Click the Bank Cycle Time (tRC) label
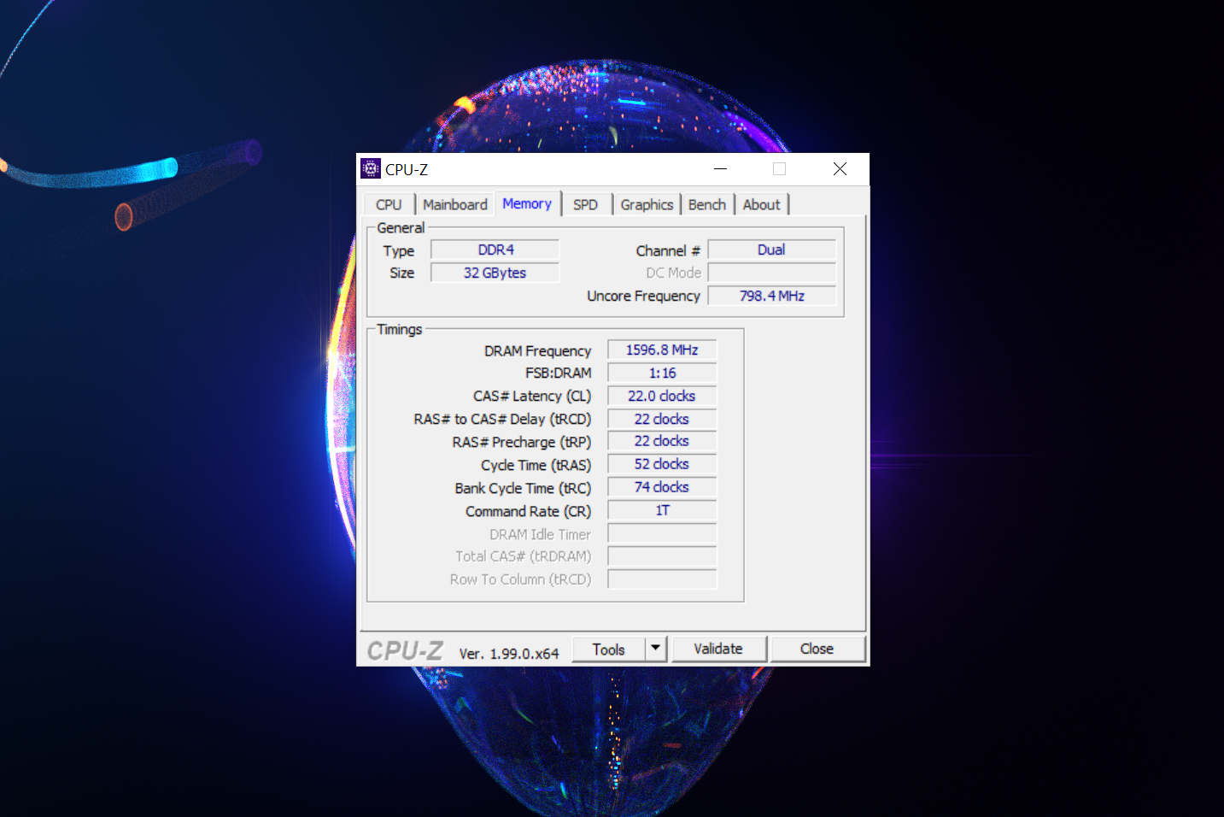 pos(523,489)
